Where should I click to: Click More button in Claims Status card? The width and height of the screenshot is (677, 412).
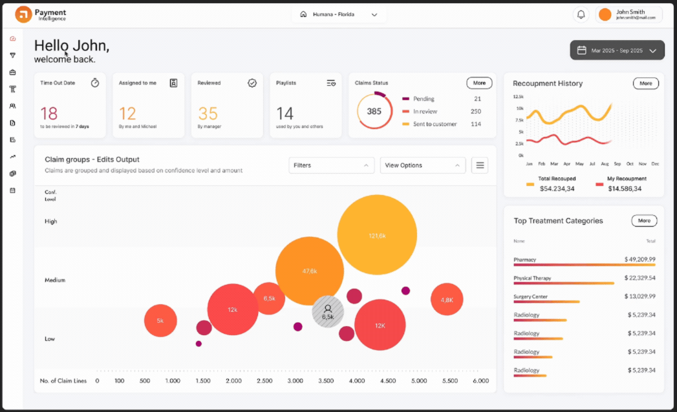479,83
